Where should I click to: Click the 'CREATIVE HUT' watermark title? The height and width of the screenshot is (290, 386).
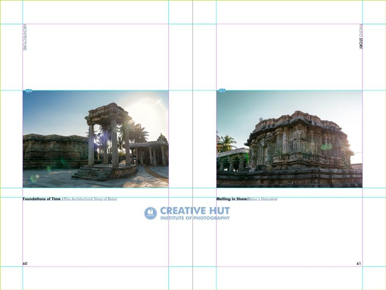195,211
